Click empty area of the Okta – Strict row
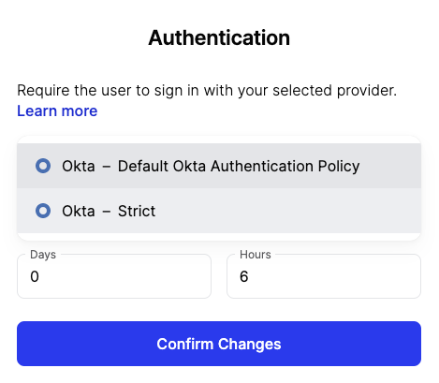The width and height of the screenshot is (439, 383). click(287, 211)
